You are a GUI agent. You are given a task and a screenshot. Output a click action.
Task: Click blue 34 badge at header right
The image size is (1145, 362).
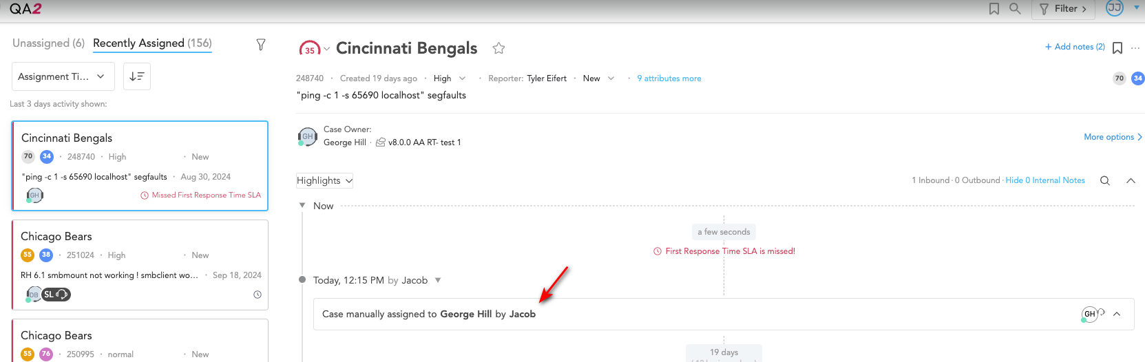[x=1138, y=78]
